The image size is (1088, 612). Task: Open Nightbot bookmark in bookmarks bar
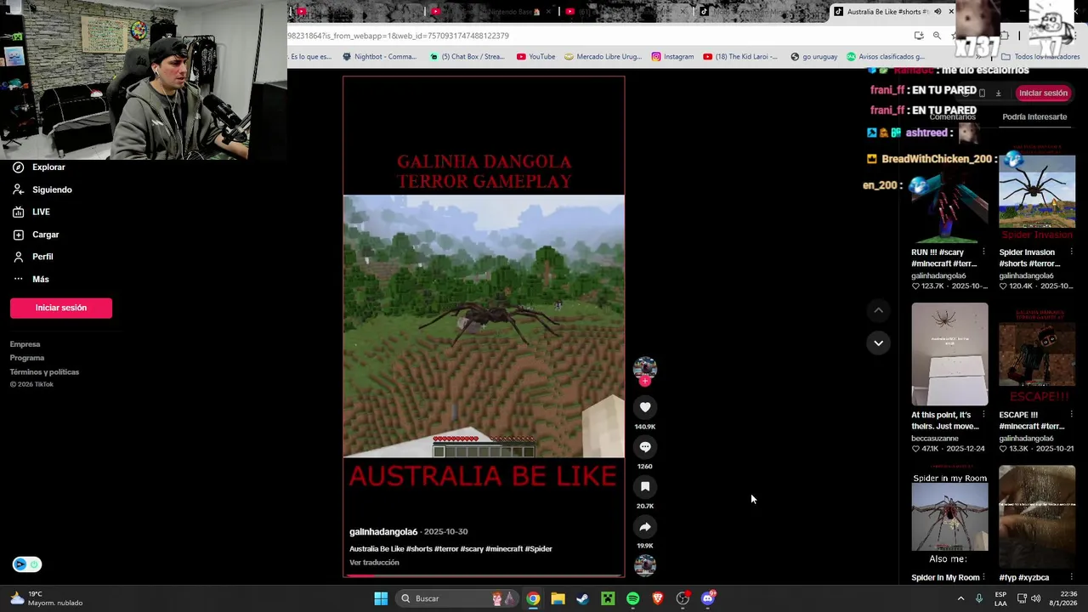(379, 57)
